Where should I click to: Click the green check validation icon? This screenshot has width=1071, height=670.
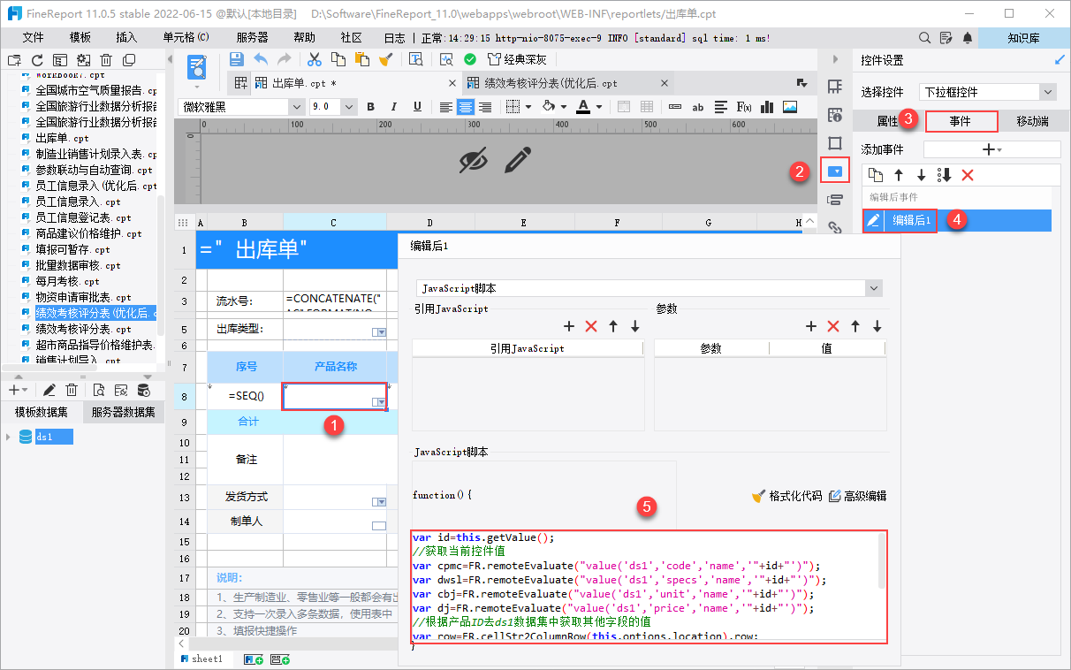coord(470,59)
